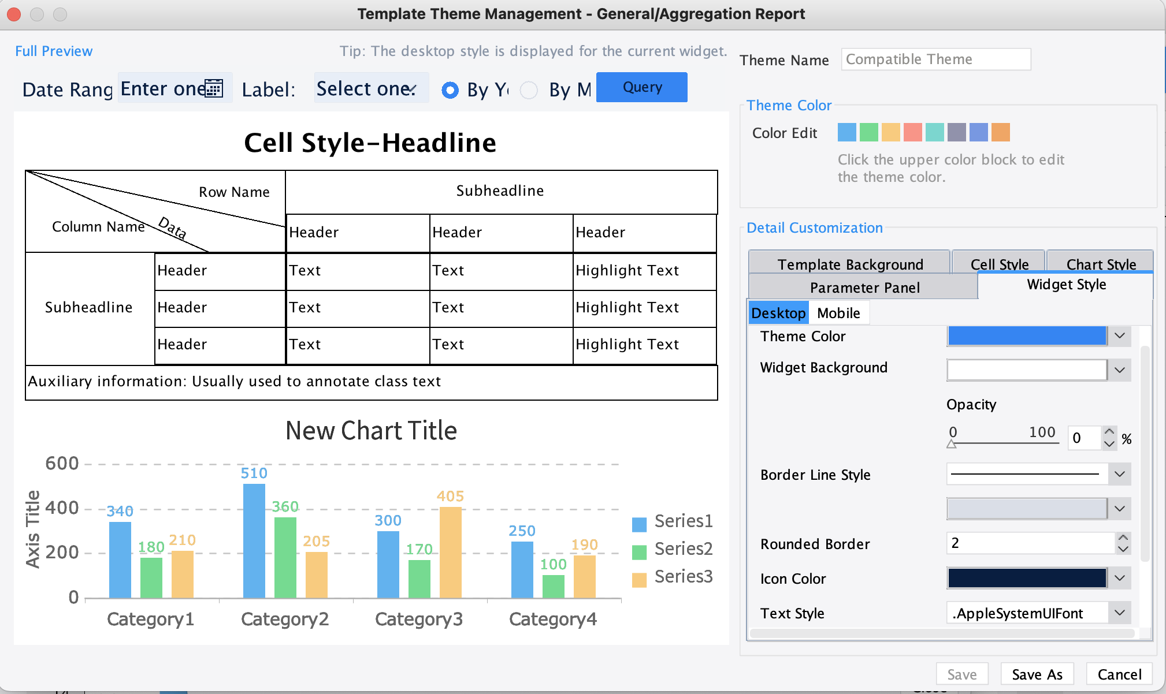
Task: Click the Save As button
Action: coord(1037,673)
